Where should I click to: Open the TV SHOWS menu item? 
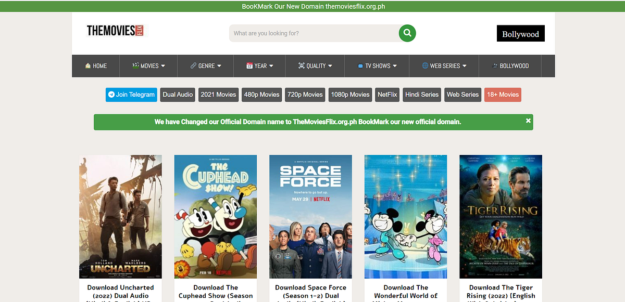pos(377,66)
